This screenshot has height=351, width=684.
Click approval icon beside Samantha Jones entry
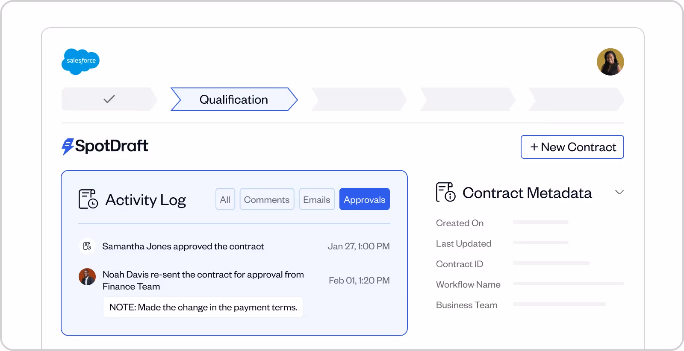click(87, 246)
